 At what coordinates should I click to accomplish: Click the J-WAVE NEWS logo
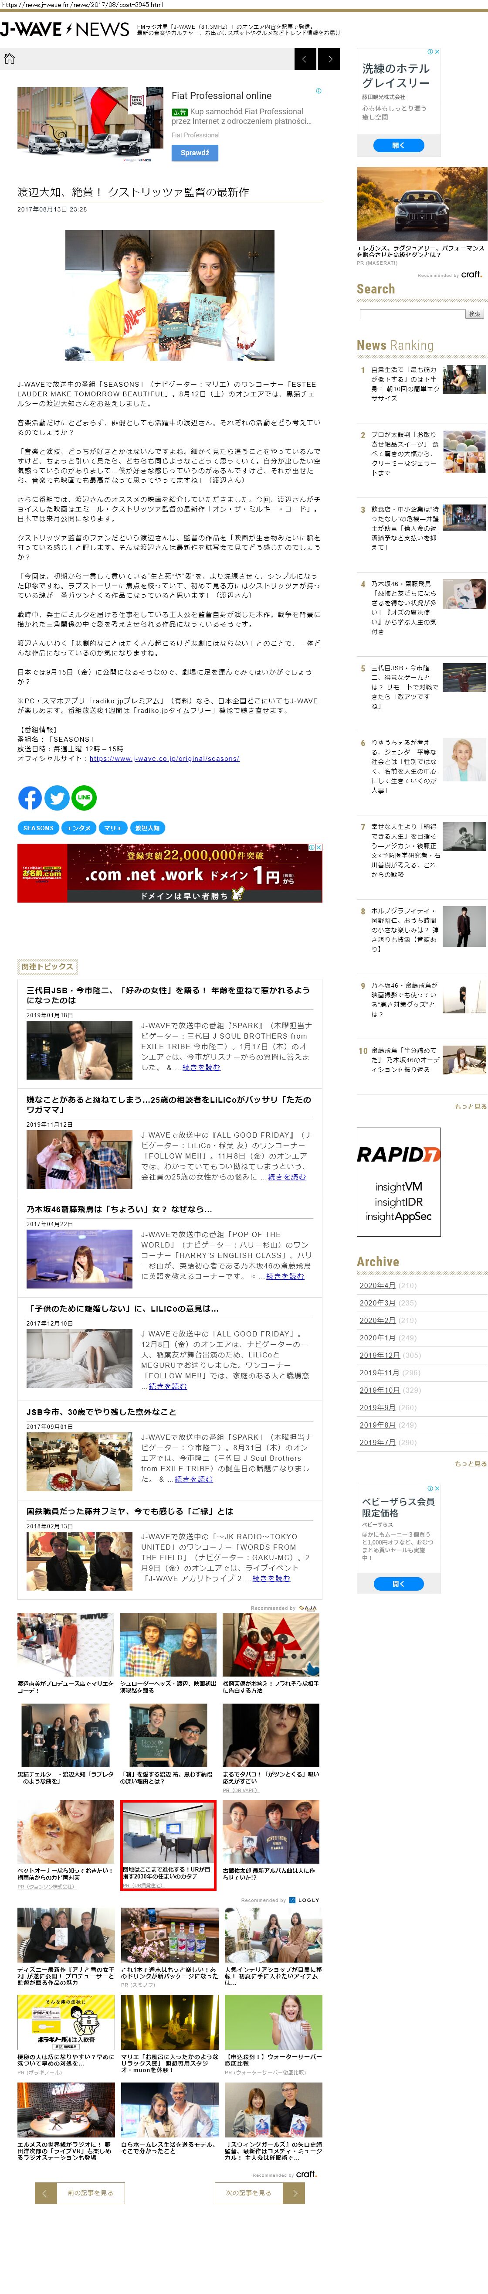click(64, 30)
